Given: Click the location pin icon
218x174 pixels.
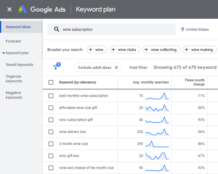Looking at the screenshot, I should (x=183, y=29).
